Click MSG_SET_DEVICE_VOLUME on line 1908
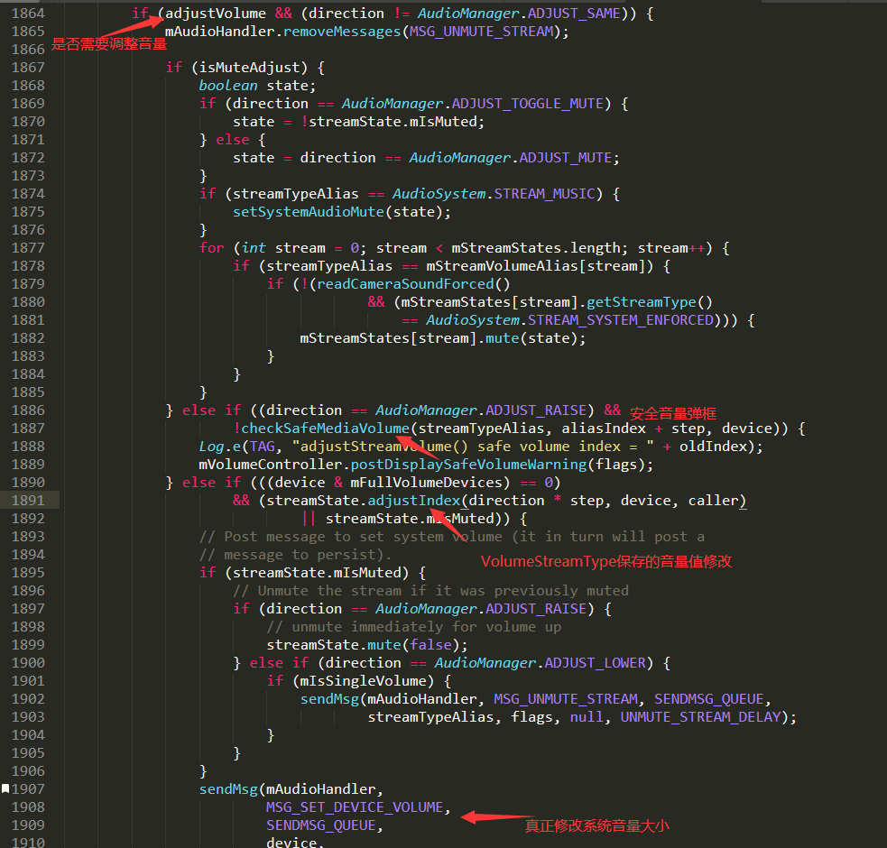Image resolution: width=887 pixels, height=848 pixels. tap(355, 807)
